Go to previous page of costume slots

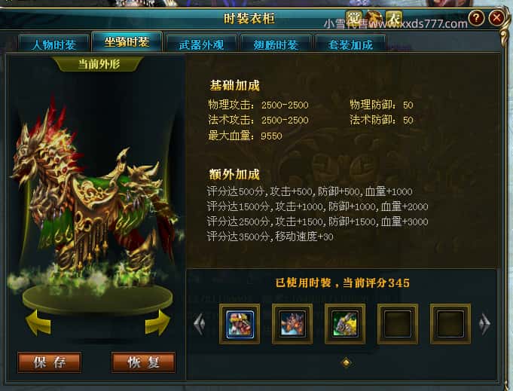point(199,324)
